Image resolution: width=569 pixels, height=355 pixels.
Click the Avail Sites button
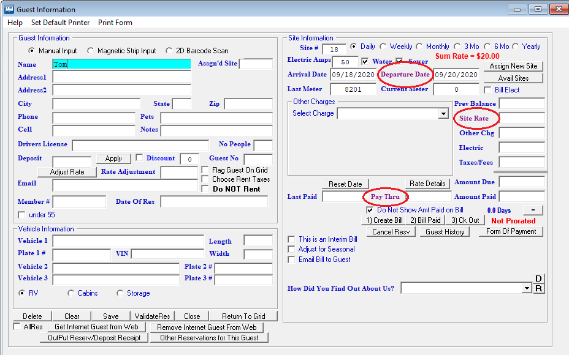[x=513, y=78]
